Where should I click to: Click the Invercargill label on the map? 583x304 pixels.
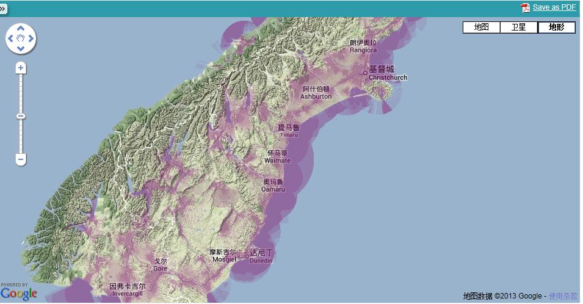(127, 290)
